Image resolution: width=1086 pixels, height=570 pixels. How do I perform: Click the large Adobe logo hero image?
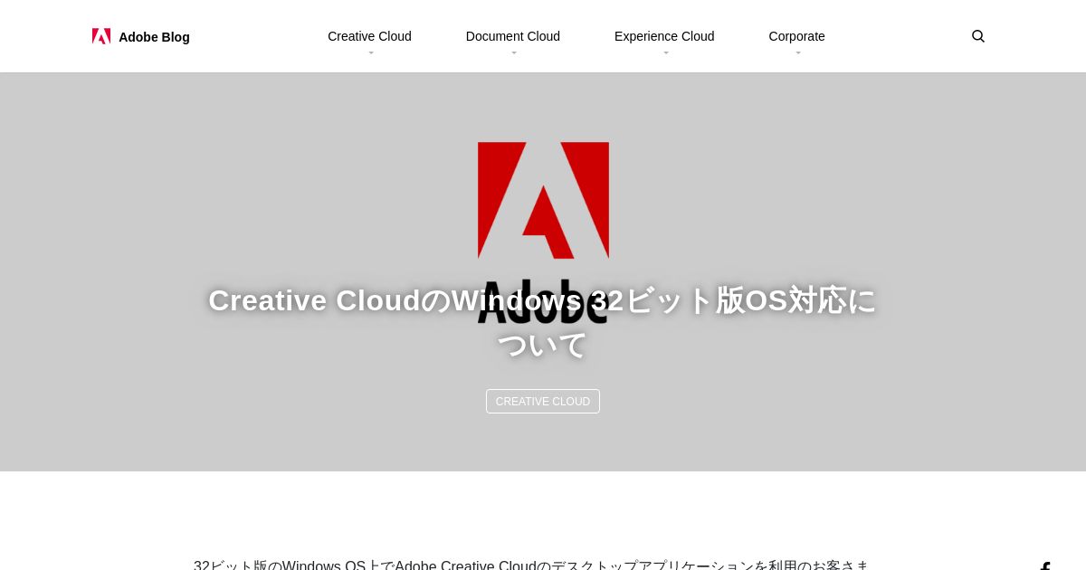click(543, 233)
